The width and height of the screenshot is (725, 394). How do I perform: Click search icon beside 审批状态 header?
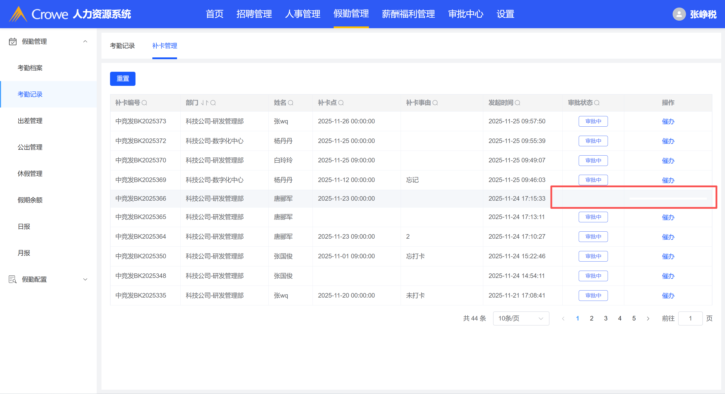(x=597, y=103)
